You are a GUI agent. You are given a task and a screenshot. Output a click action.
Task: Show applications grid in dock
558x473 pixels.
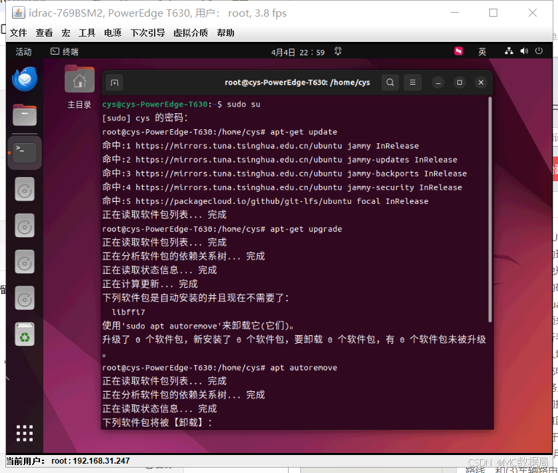point(25,433)
